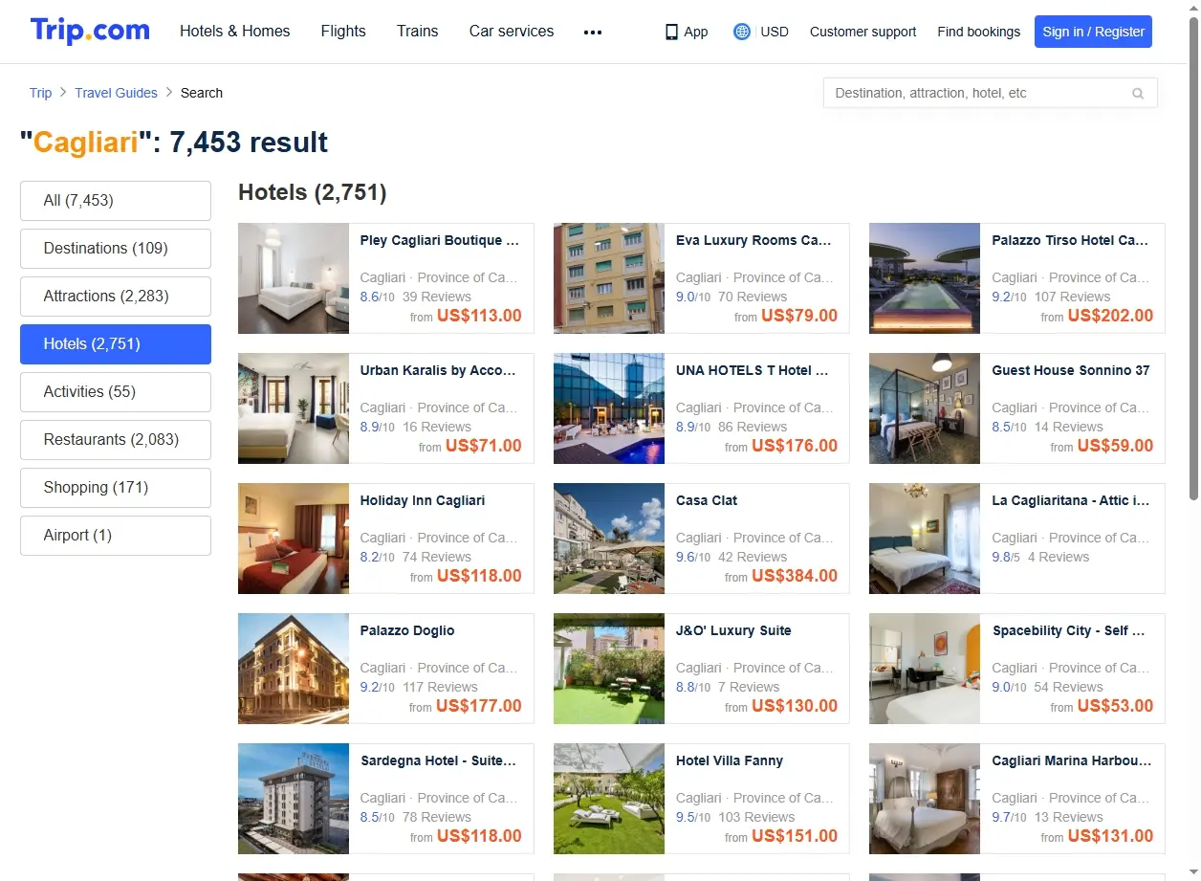Viewport: 1201px width, 881px height.
Task: Click Holiday Inn Cagliari title
Action: (x=423, y=500)
